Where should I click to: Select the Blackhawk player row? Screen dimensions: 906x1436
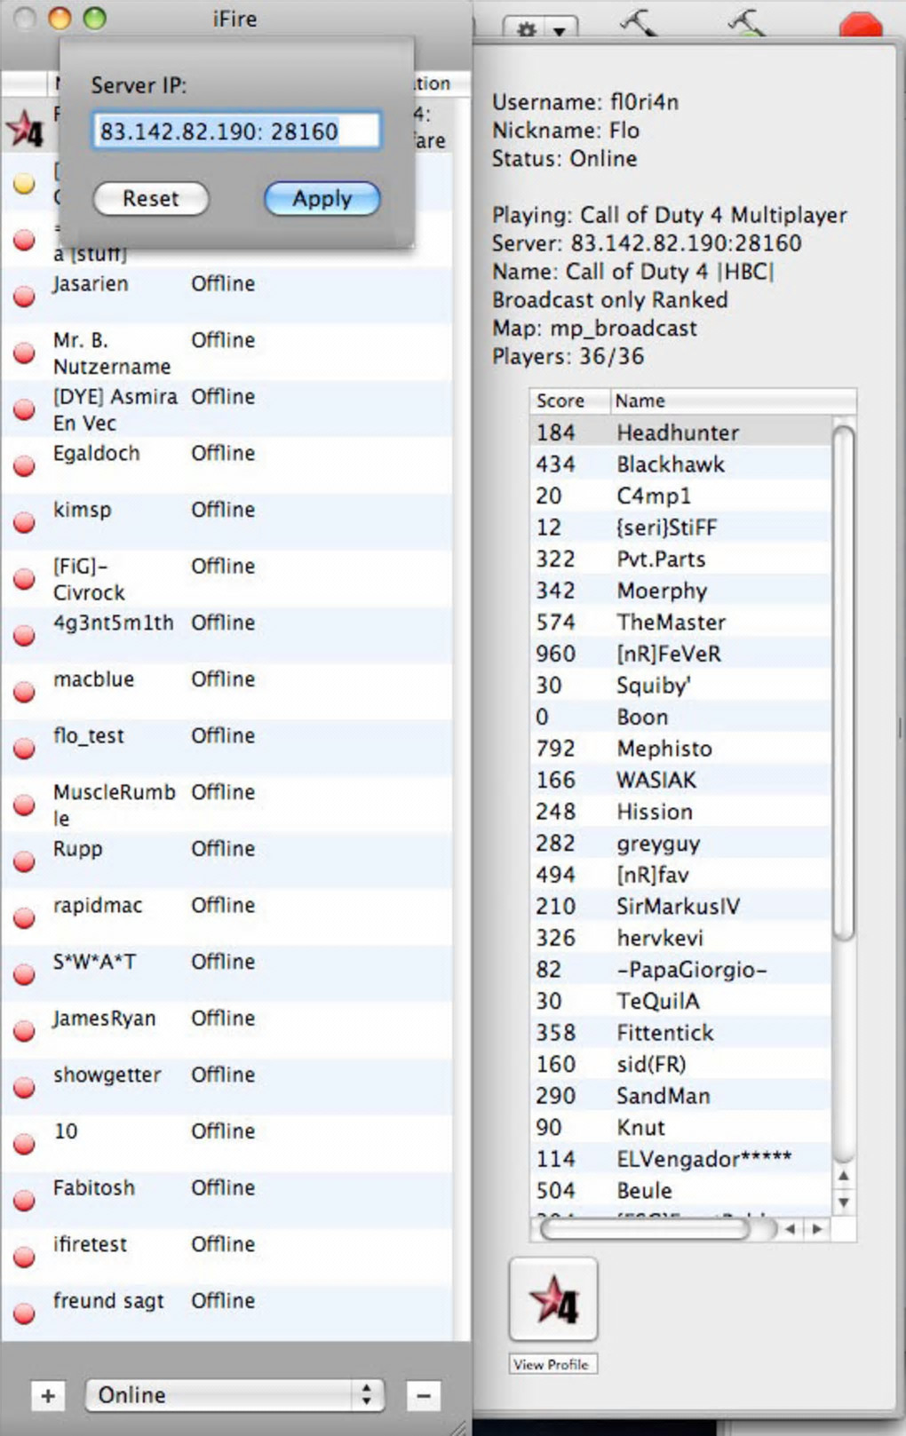coord(680,464)
